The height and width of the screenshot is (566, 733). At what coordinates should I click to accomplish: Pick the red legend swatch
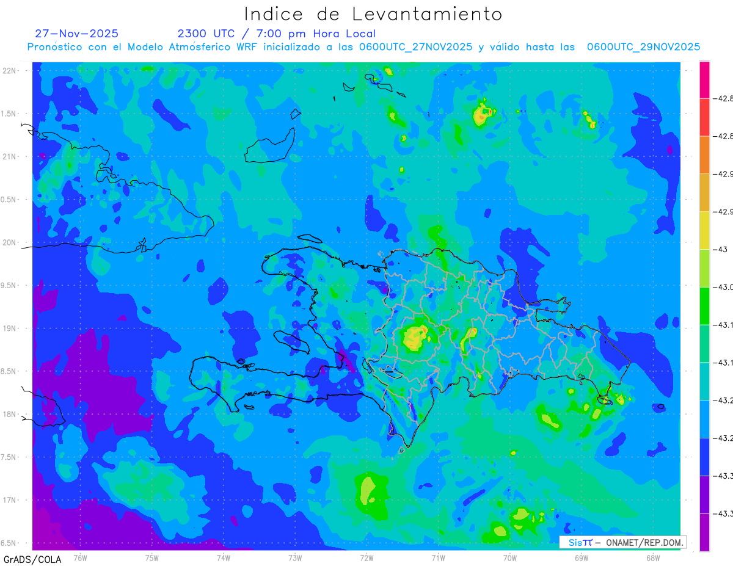704,117
